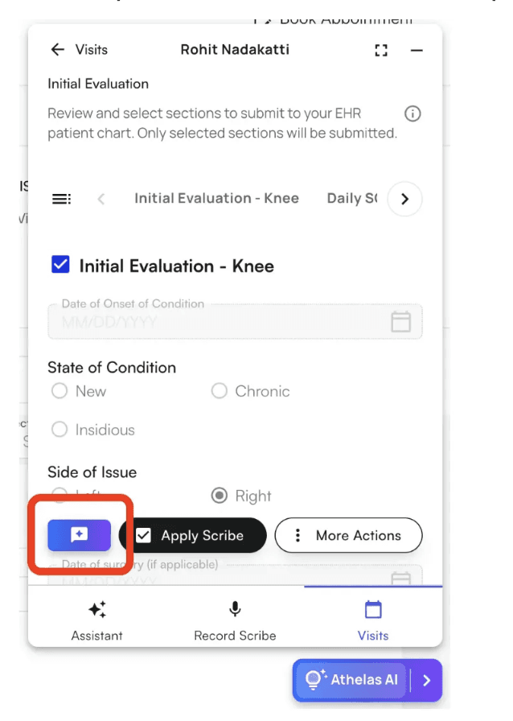Click the back arrow next to Visits
This screenshot has height=721, width=513.
click(57, 50)
